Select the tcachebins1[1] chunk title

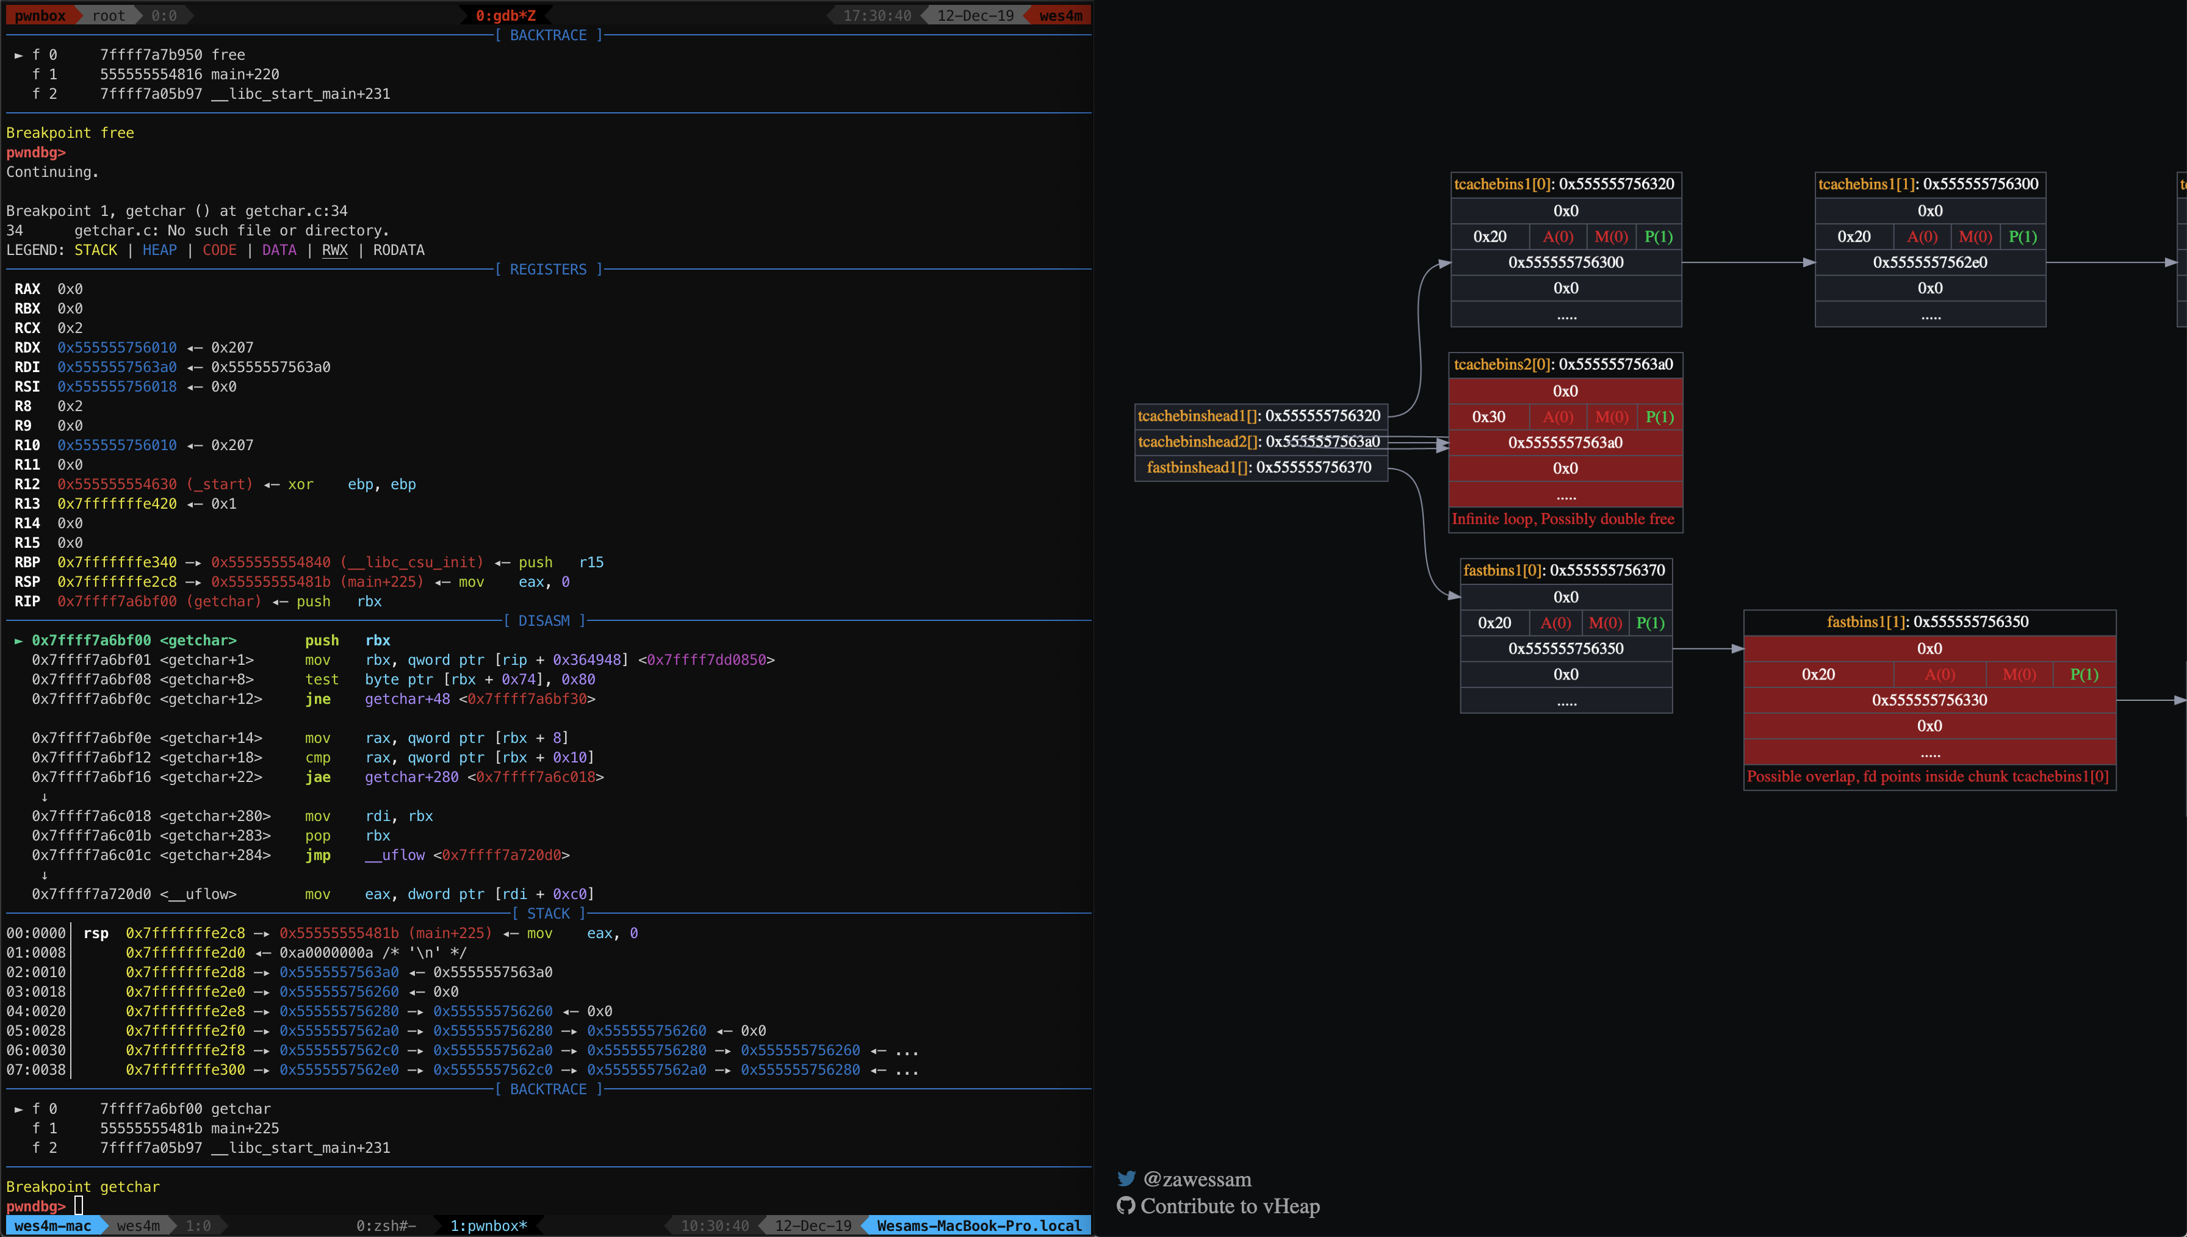pyautogui.click(x=1928, y=184)
